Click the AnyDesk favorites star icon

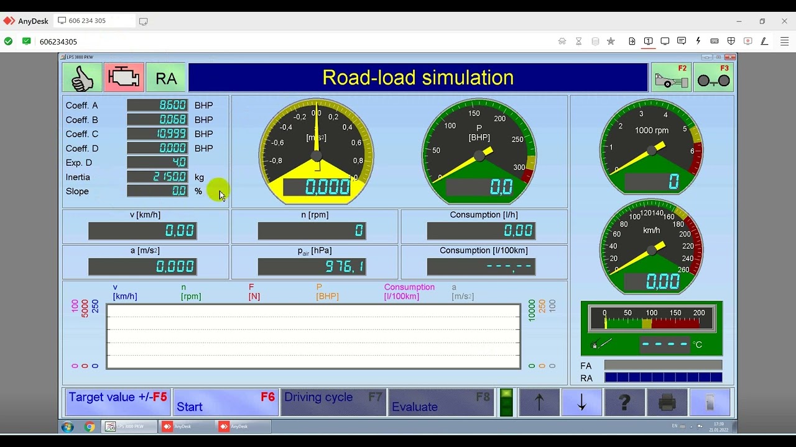point(611,41)
